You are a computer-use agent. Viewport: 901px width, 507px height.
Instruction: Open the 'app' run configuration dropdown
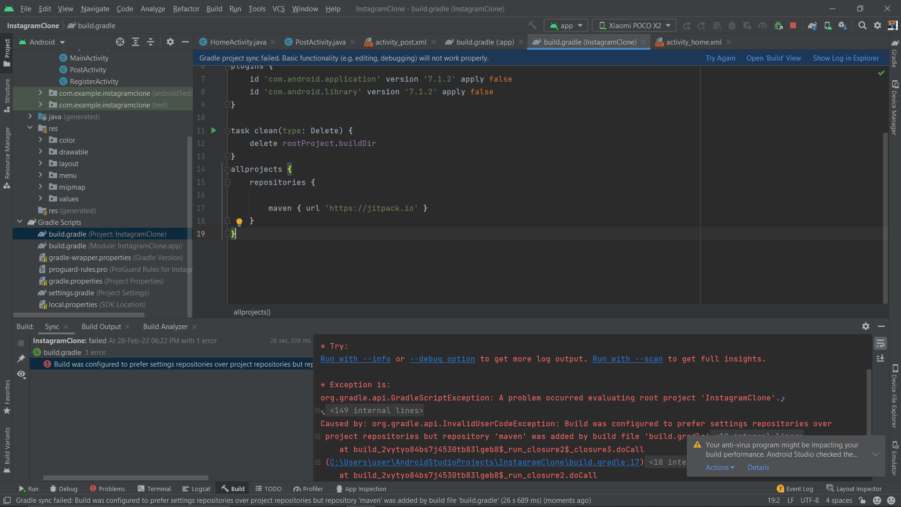pyautogui.click(x=565, y=25)
